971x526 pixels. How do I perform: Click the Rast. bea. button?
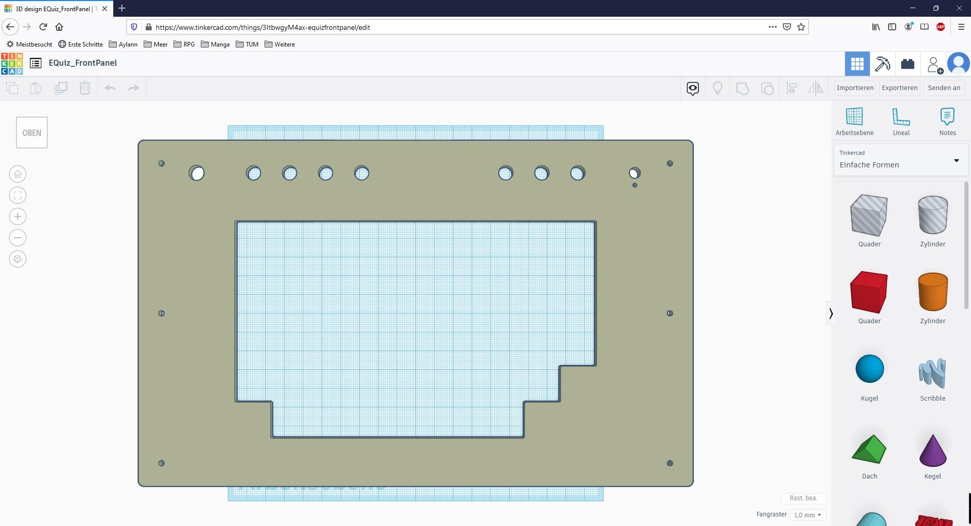804,498
